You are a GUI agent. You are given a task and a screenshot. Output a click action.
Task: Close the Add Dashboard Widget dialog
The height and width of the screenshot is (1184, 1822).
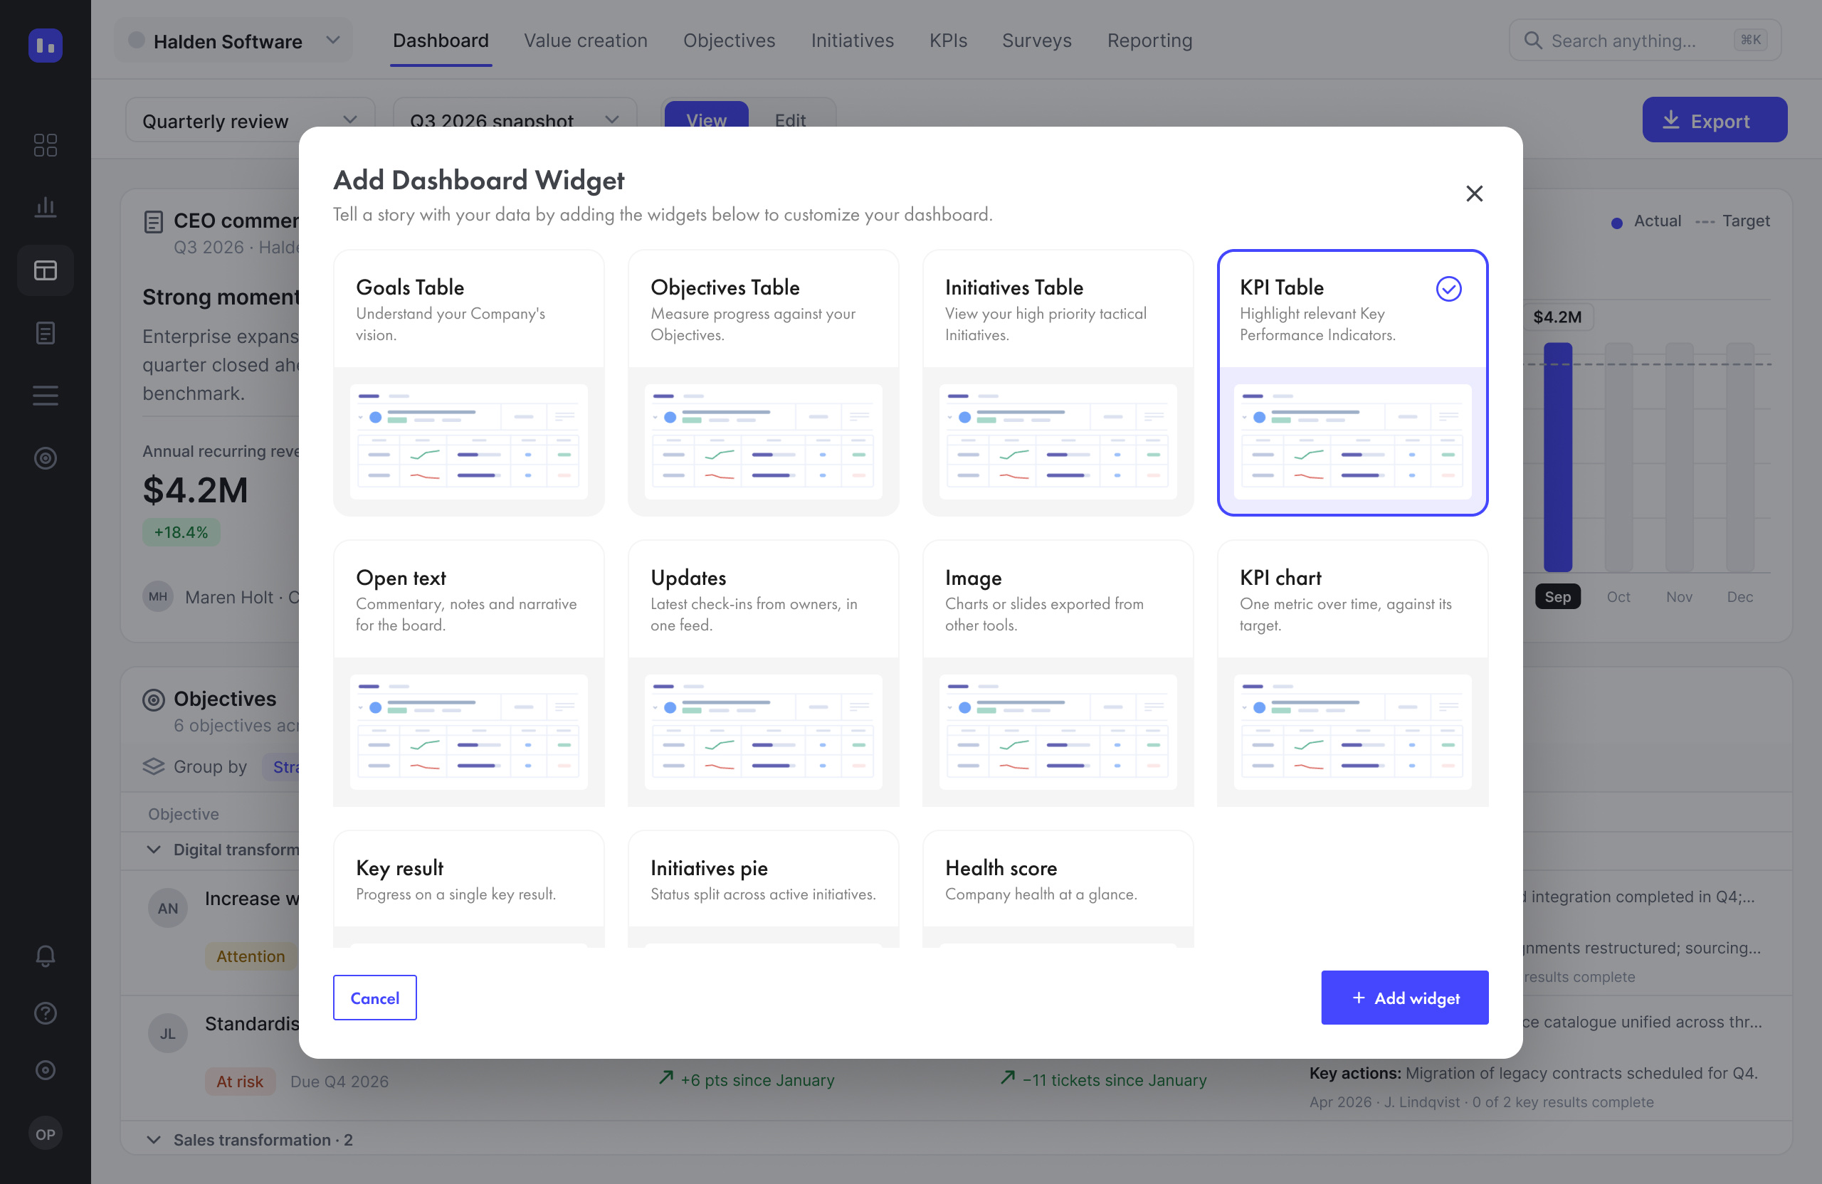coord(1474,194)
